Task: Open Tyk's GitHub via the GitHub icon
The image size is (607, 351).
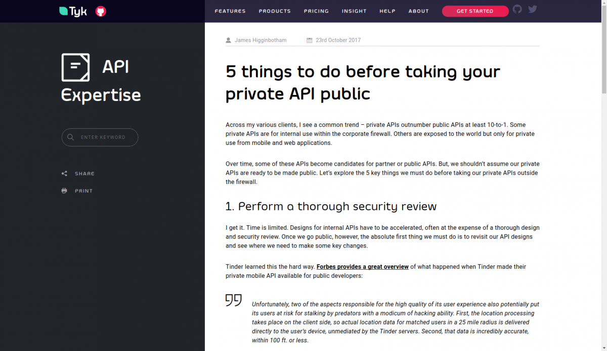Action: [517, 9]
